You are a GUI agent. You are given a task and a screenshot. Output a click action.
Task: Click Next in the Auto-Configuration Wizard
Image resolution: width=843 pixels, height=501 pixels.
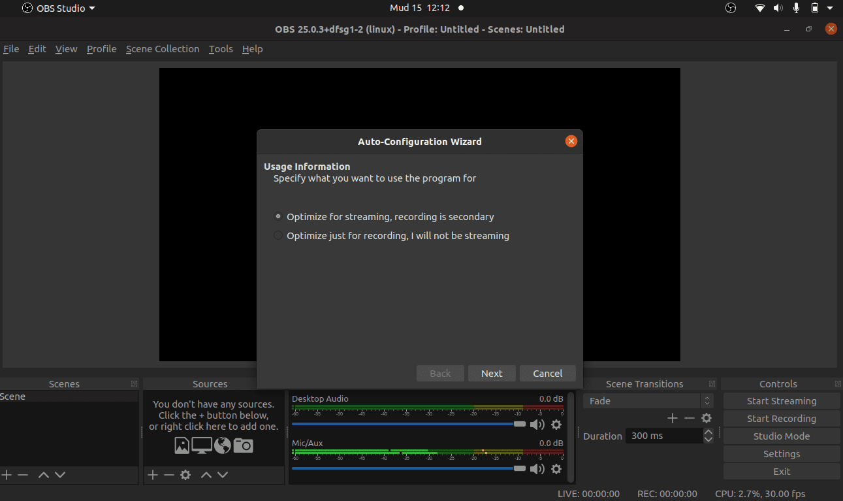click(x=492, y=374)
